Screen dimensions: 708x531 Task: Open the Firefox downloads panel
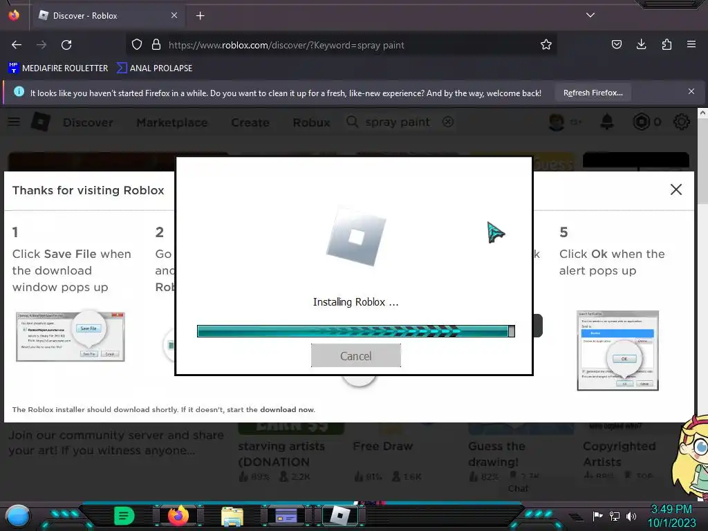point(641,45)
